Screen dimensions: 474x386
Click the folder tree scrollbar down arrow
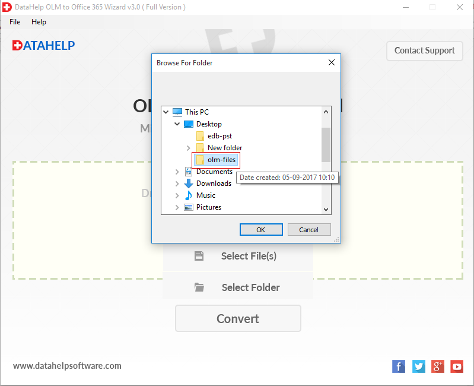click(x=326, y=210)
